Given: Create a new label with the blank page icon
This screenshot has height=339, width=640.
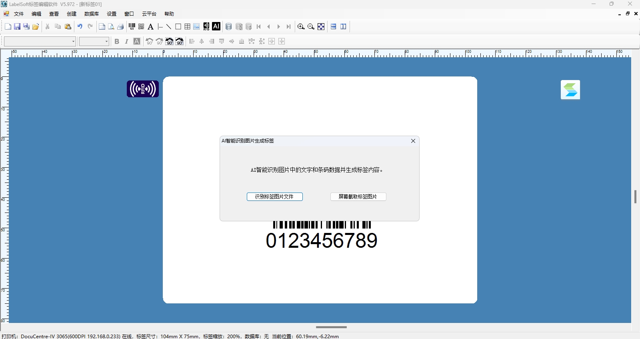Looking at the screenshot, I should [x=8, y=26].
